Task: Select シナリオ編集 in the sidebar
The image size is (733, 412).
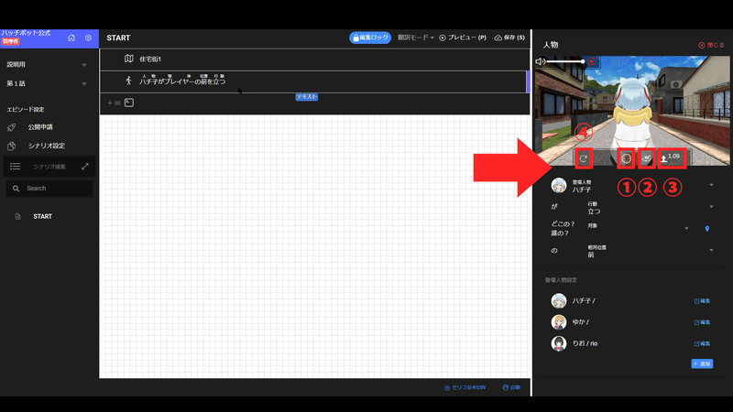Action: [49, 167]
